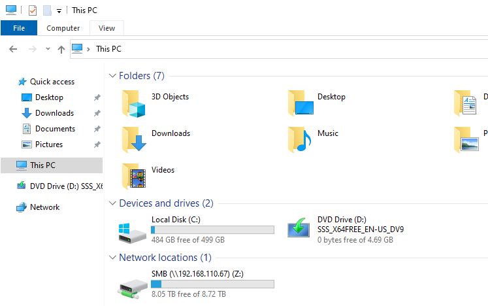Click the Forward navigation arrow

33,49
